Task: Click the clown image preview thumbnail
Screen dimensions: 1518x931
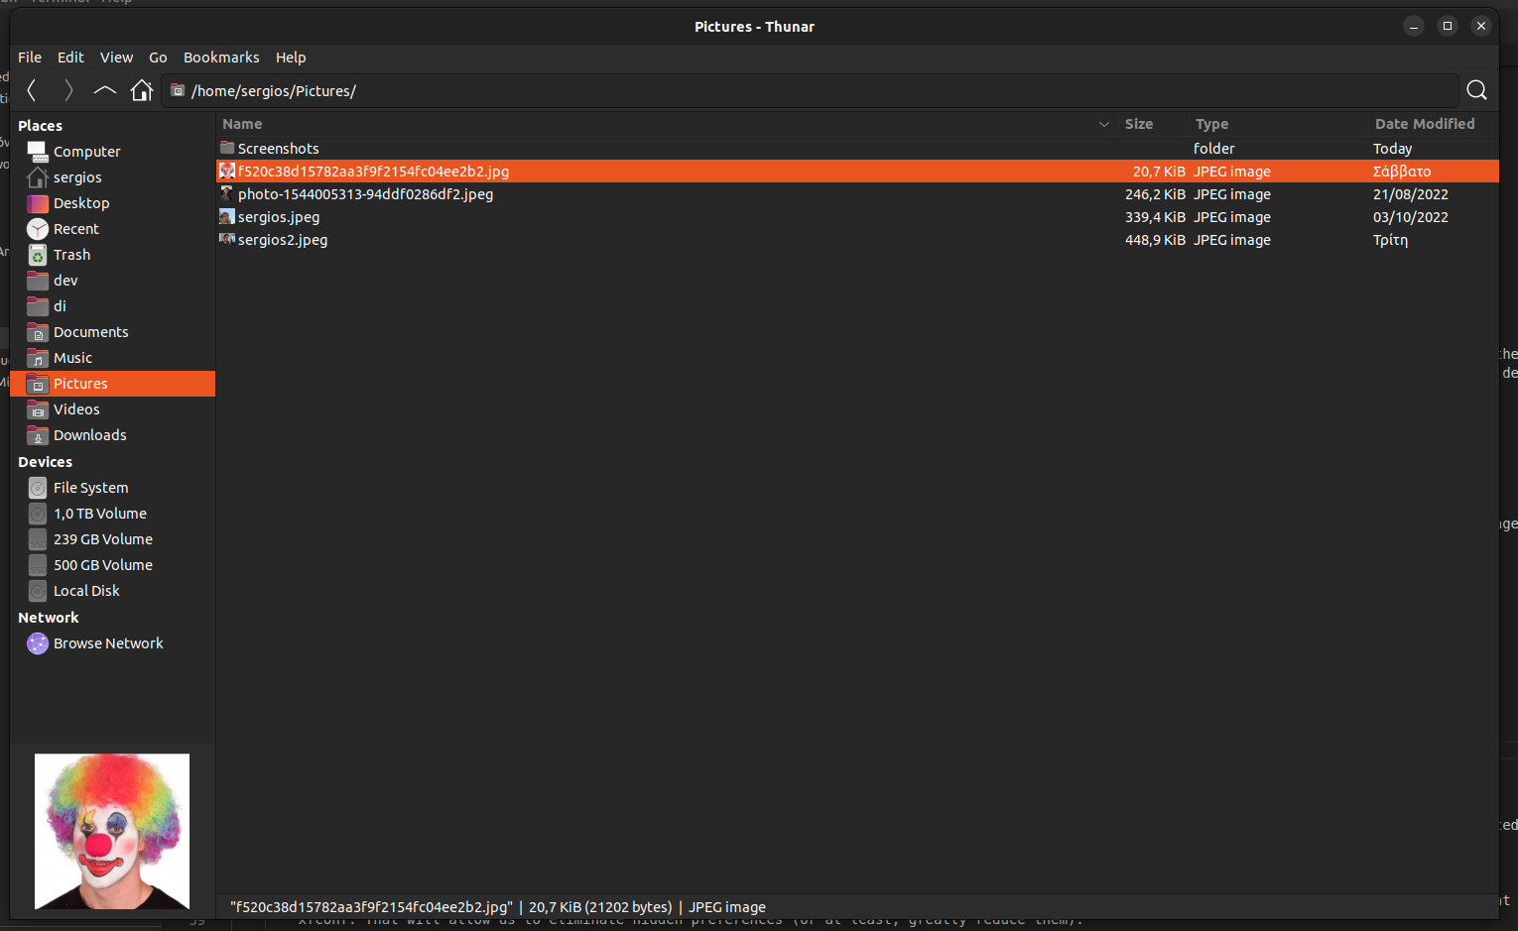Action: [112, 831]
